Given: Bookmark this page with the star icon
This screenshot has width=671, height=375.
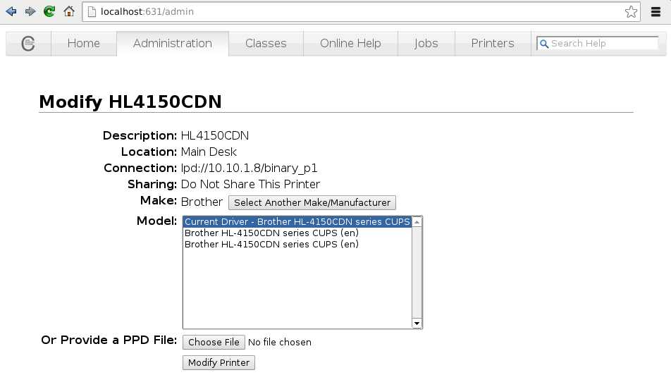Looking at the screenshot, I should (x=631, y=11).
